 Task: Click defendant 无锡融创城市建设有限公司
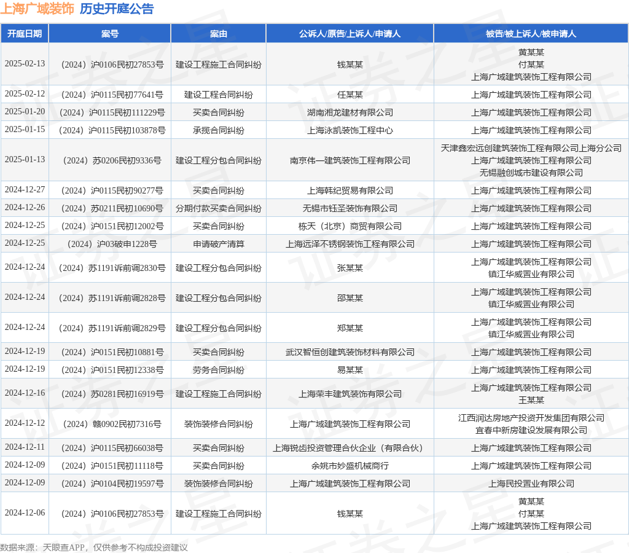click(531, 173)
